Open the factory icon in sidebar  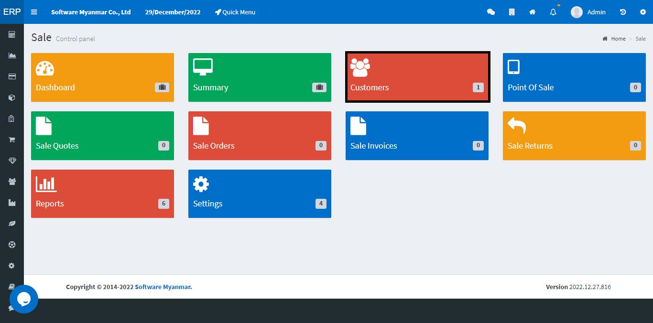click(12, 203)
